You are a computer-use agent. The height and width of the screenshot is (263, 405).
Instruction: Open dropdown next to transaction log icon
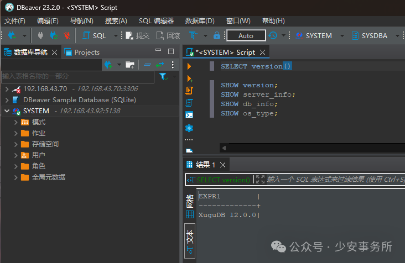(x=283, y=35)
